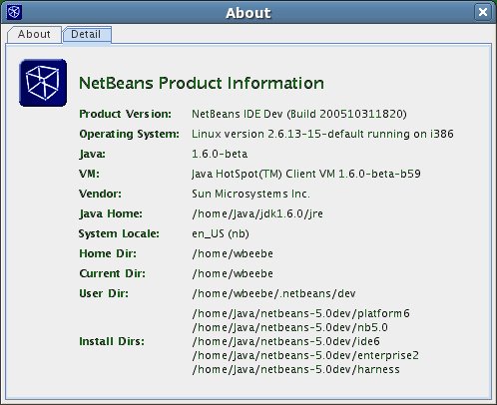Click the Install Dirs: label
Image resolution: width=497 pixels, height=405 pixels.
click(x=112, y=341)
